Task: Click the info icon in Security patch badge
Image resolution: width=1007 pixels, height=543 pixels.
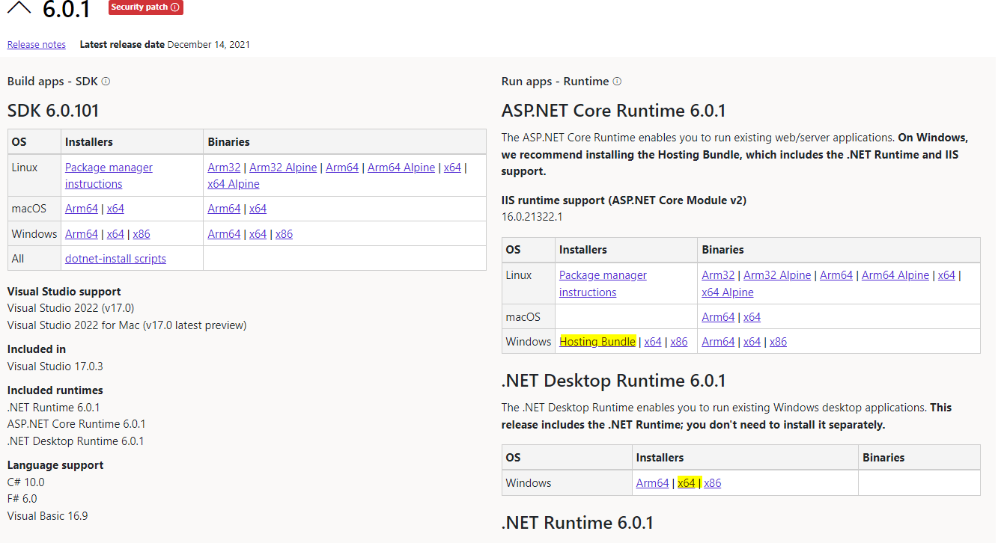Action: click(x=175, y=7)
